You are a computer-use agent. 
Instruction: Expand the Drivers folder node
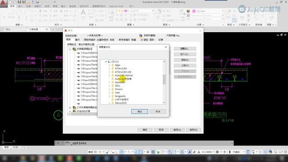click(x=109, y=89)
